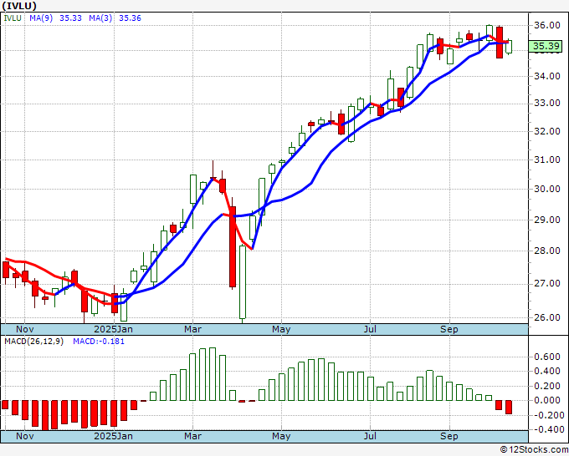The image size is (569, 456).
Task: Click the 32.00 price axis label
Action: (x=546, y=131)
